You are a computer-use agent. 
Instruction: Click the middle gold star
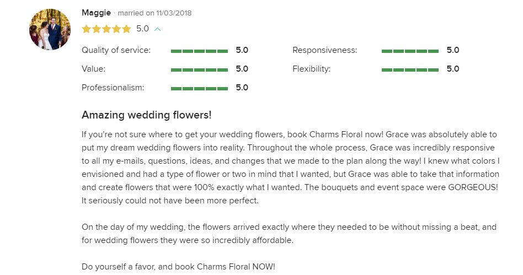[x=106, y=29]
